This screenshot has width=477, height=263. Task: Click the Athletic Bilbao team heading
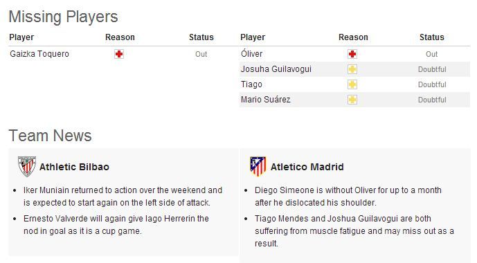point(74,167)
